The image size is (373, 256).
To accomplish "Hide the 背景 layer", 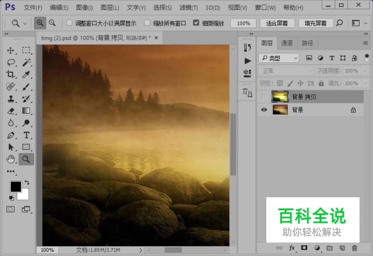I will (x=264, y=110).
